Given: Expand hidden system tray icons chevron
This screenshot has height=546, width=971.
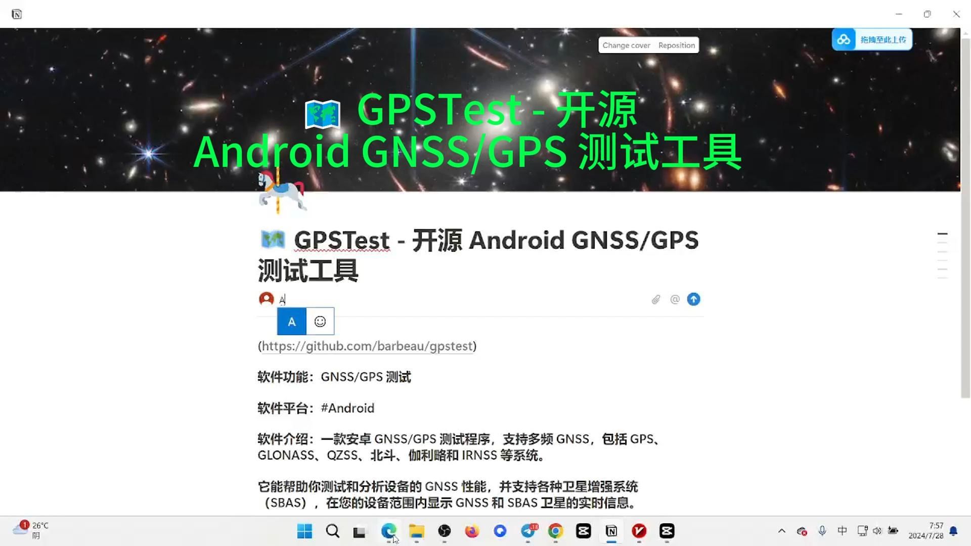Looking at the screenshot, I should (781, 531).
